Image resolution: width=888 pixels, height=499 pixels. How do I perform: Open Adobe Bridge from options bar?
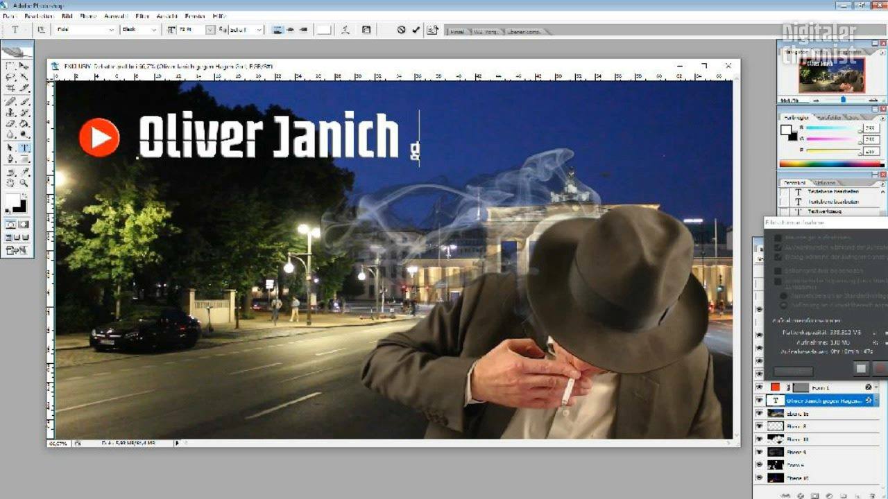[433, 30]
